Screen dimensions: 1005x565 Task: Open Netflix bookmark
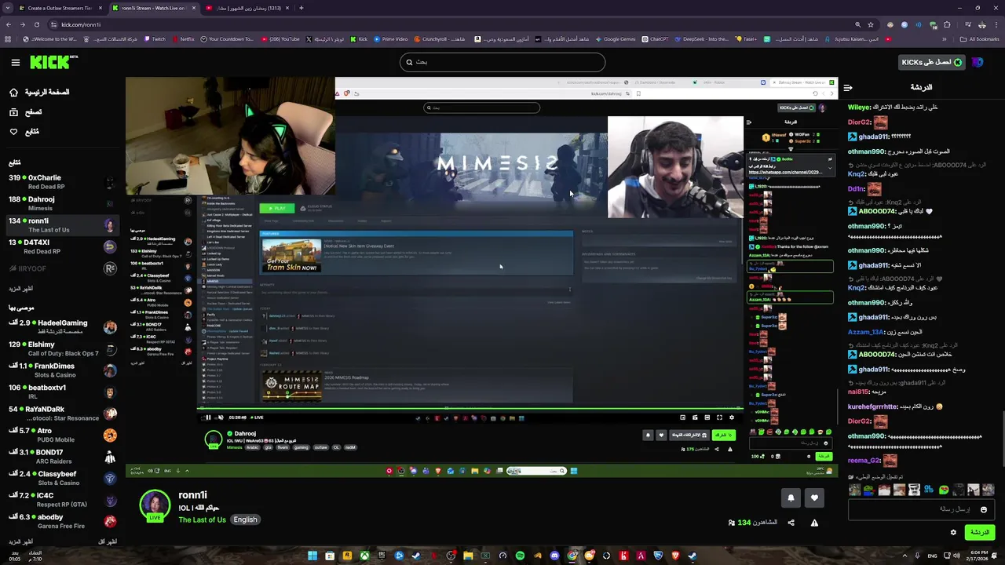(182, 38)
